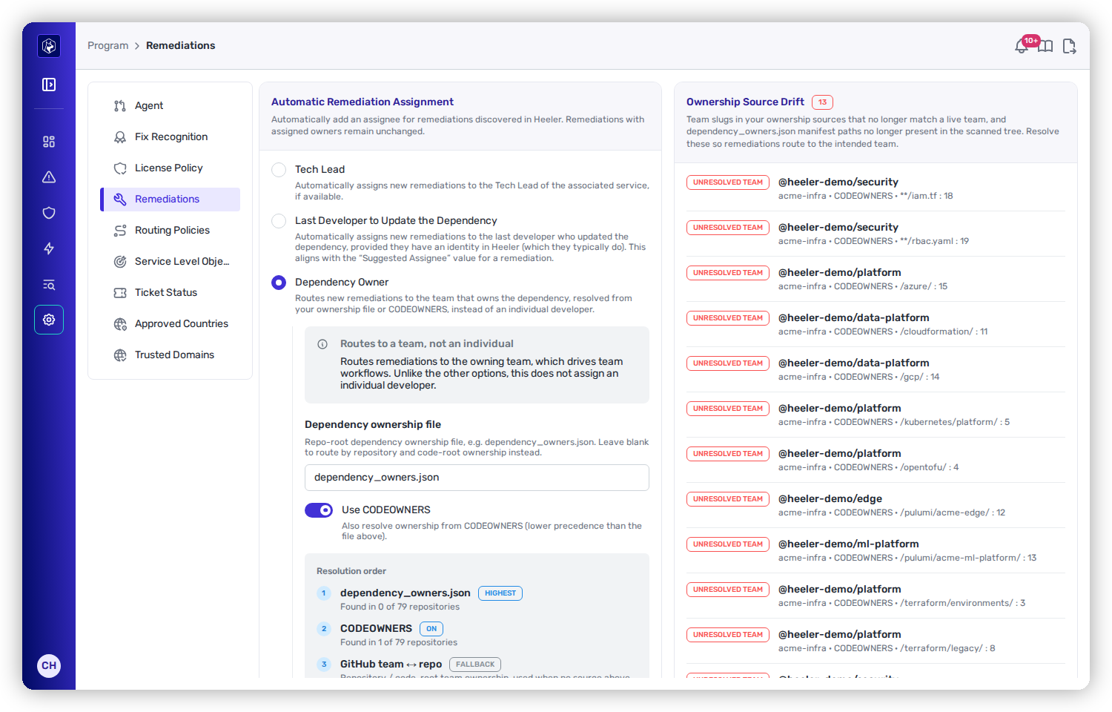
Task: Click the dependency ownership file input field
Action: tap(477, 478)
